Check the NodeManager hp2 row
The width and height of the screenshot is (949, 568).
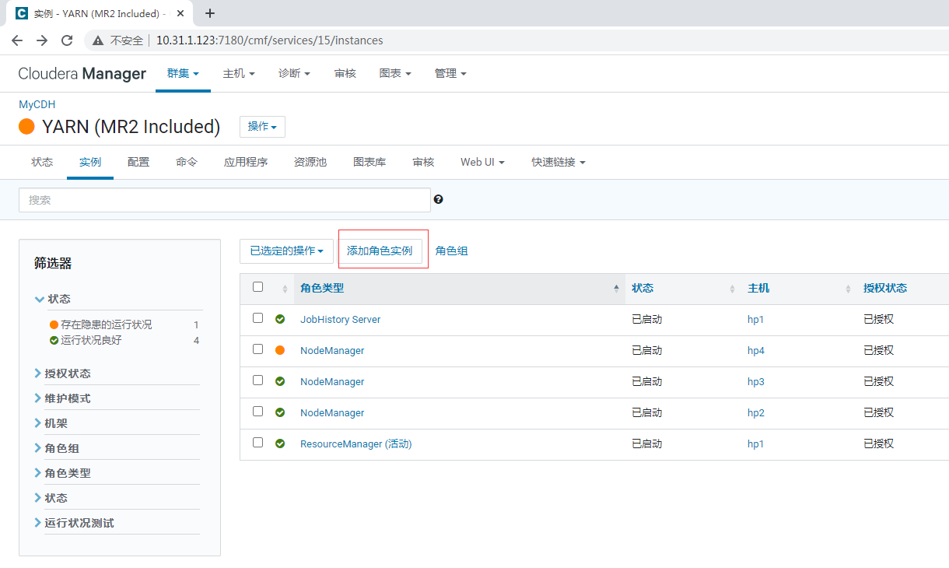(x=258, y=412)
